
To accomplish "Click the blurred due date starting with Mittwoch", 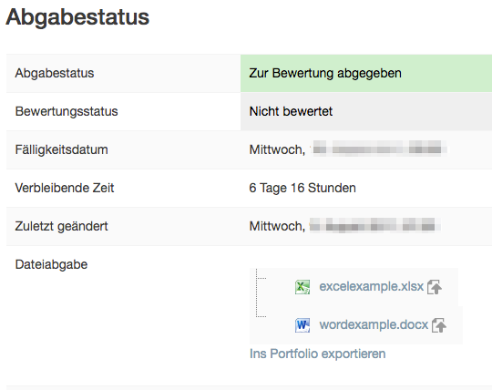I will [348, 149].
